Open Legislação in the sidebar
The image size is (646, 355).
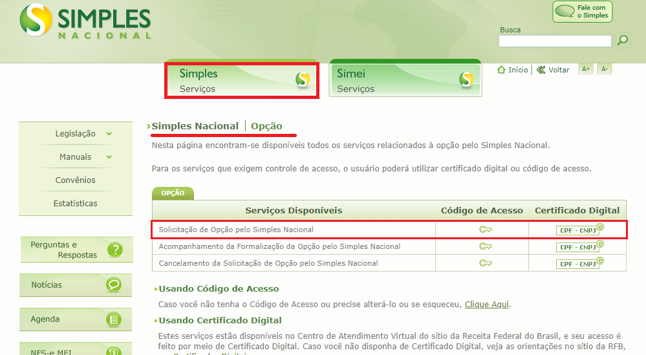pos(76,133)
